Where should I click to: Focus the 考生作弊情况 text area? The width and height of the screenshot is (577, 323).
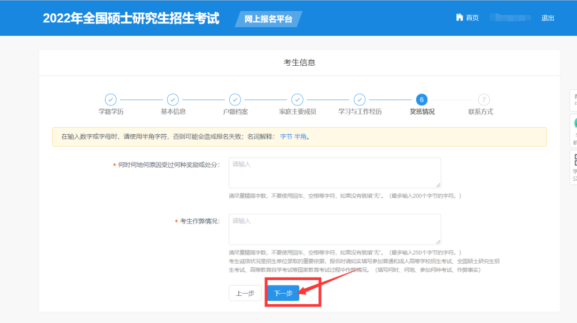[335, 229]
